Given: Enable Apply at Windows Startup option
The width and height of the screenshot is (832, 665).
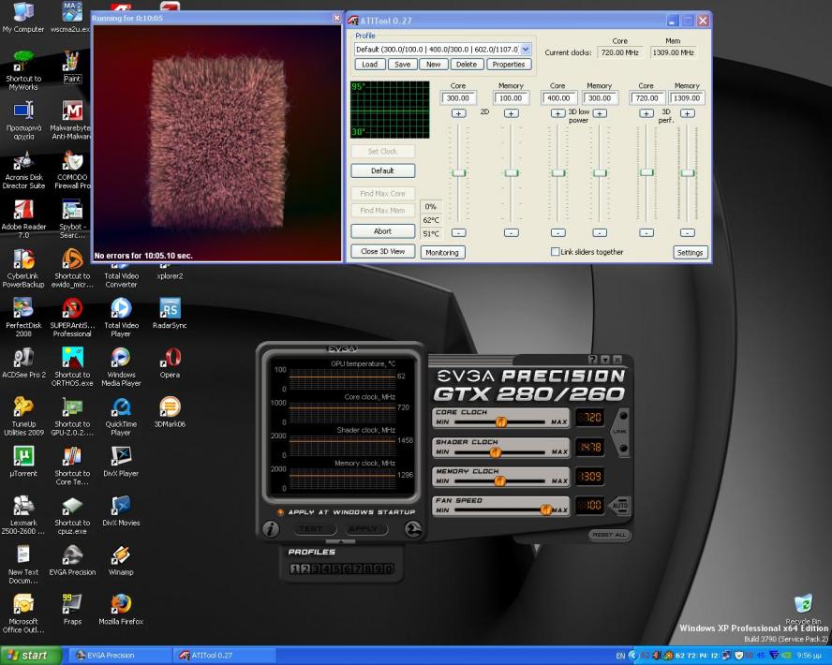Looking at the screenshot, I should point(280,512).
